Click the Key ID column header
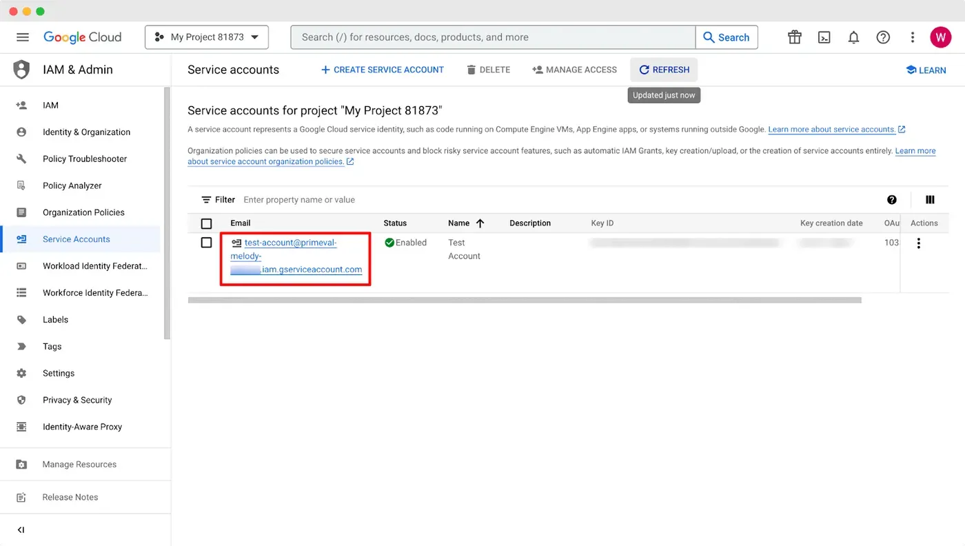This screenshot has width=965, height=546. [x=602, y=223]
